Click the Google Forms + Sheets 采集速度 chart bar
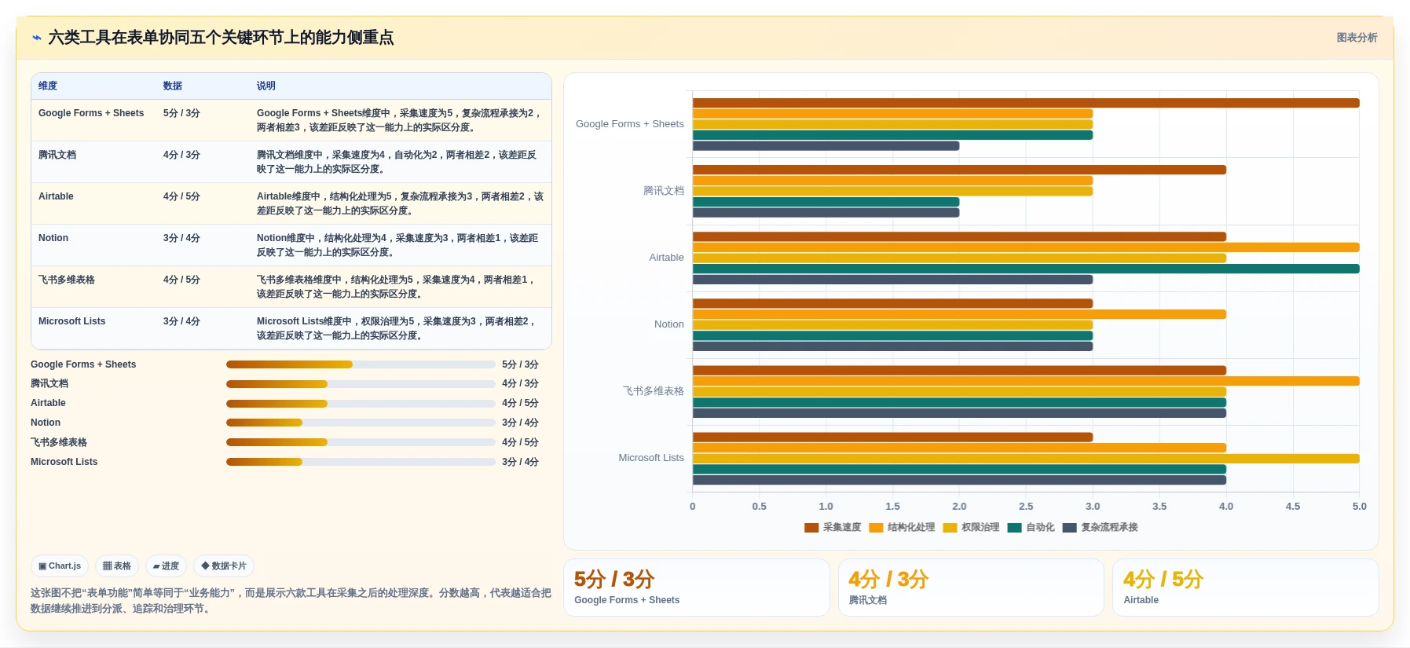1410x648 pixels. click(1026, 103)
